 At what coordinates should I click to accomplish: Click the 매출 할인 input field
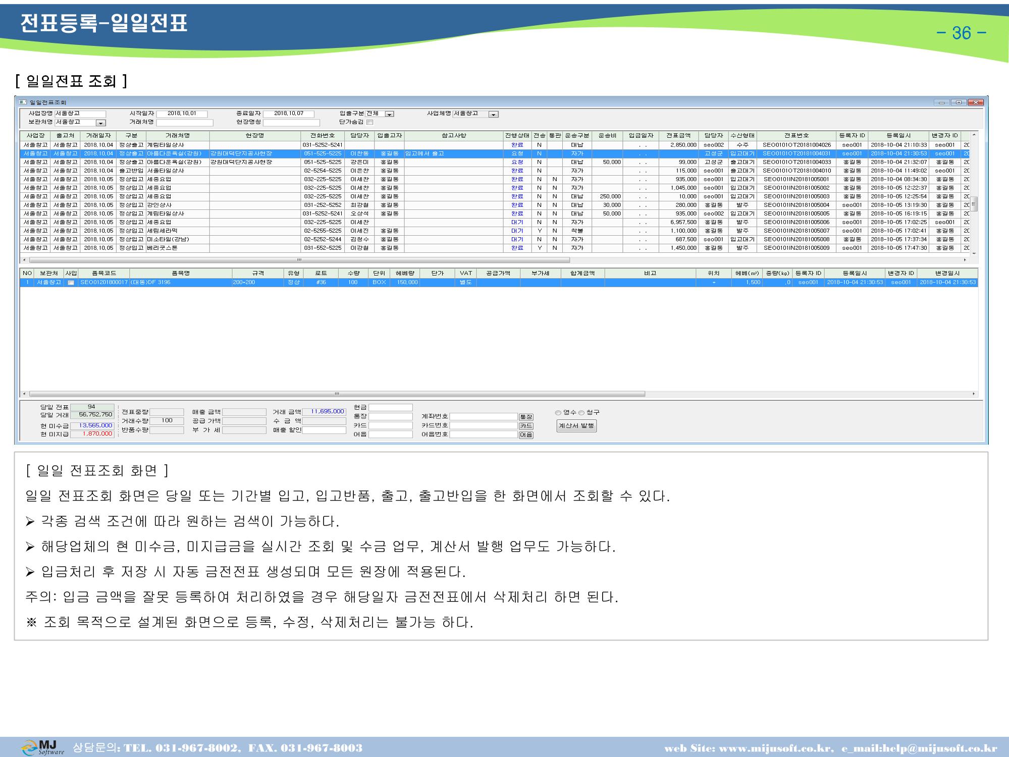pos(324,430)
